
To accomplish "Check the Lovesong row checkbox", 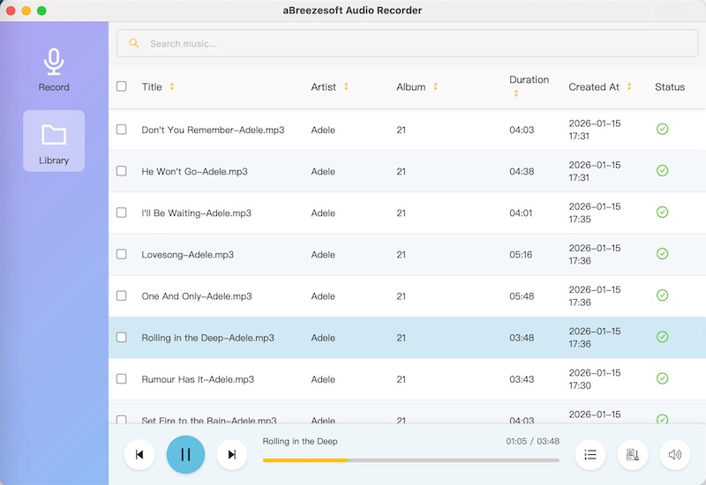I will (x=122, y=254).
